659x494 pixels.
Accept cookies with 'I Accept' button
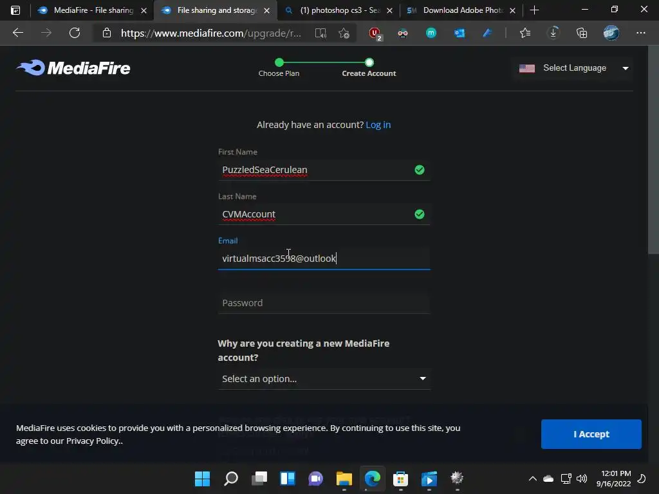591,434
